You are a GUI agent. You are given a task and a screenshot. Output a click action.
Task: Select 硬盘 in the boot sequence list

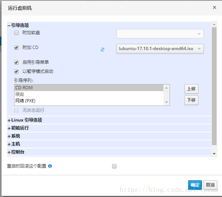point(89,94)
